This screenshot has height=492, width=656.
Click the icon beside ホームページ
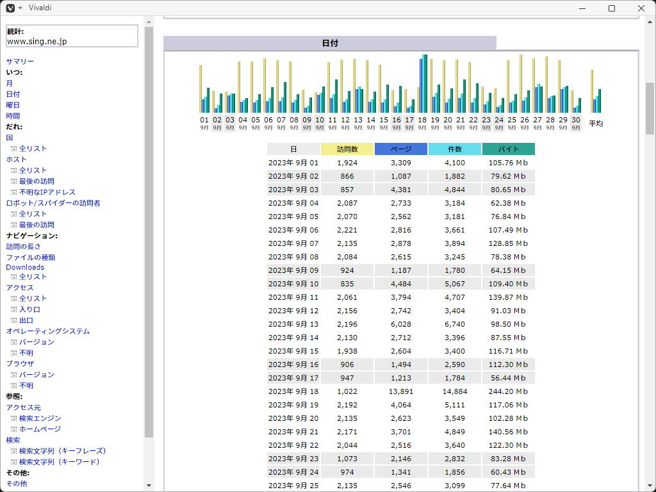click(13, 429)
